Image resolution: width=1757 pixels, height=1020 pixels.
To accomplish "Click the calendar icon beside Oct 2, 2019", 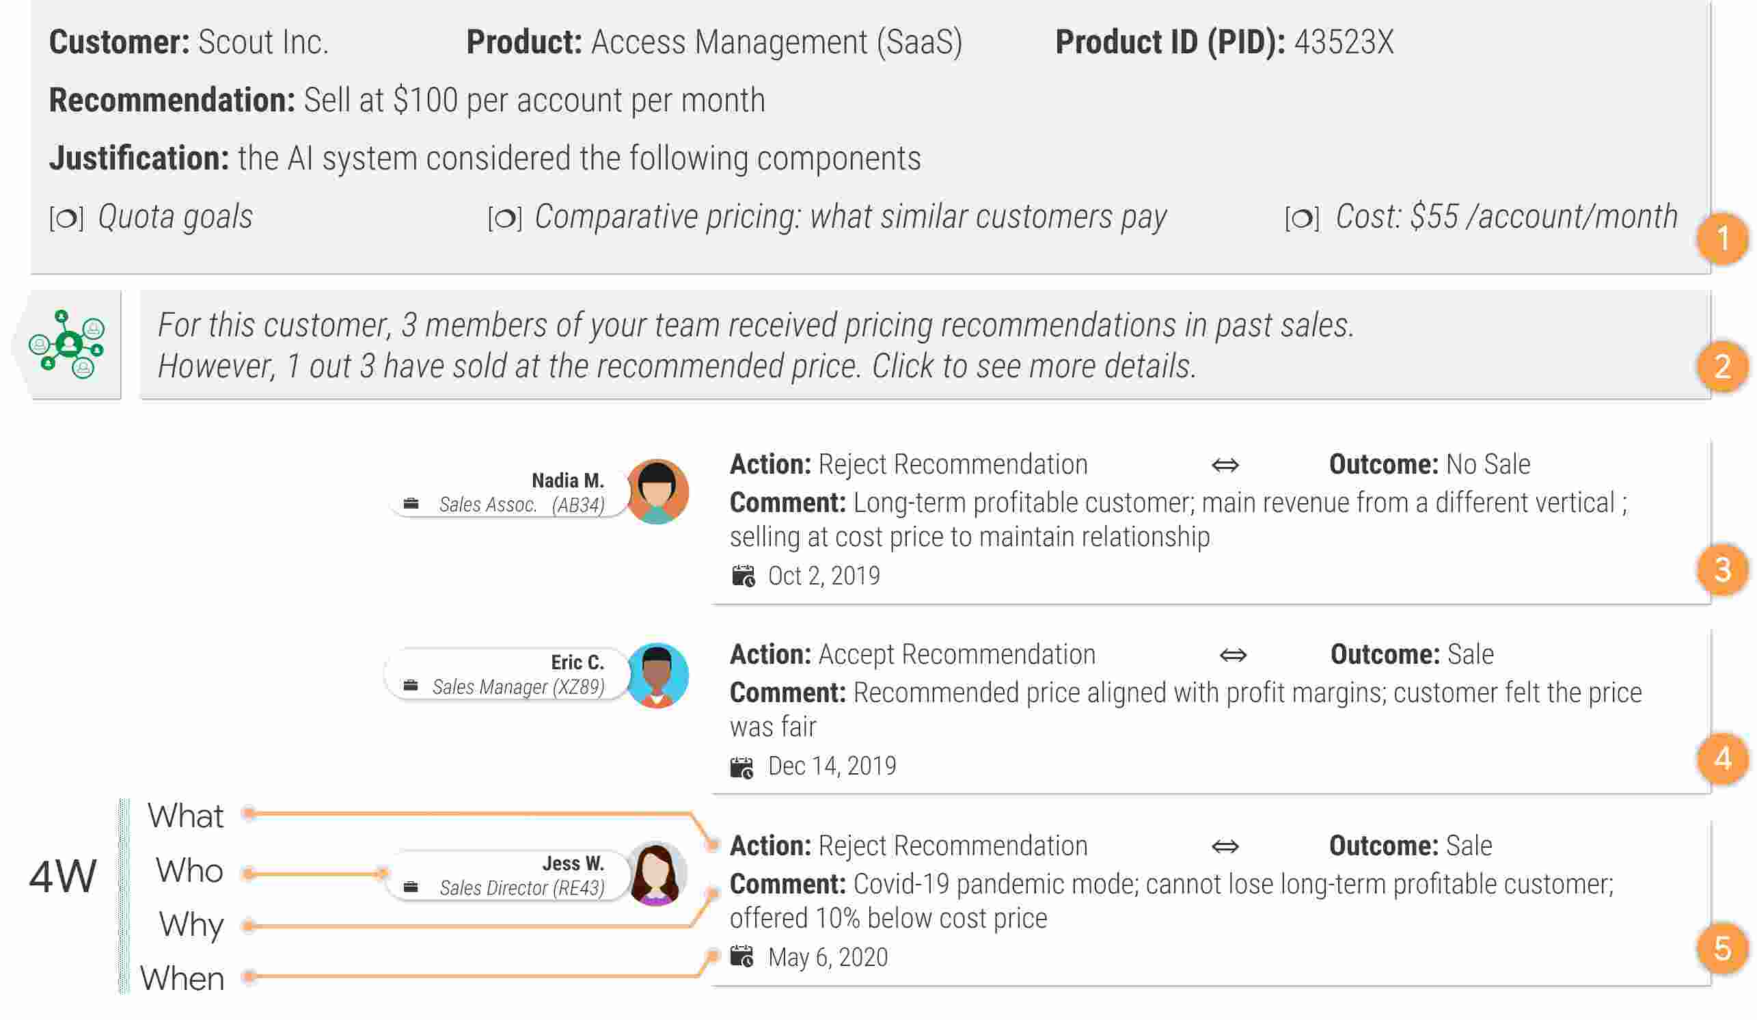I will pos(744,576).
